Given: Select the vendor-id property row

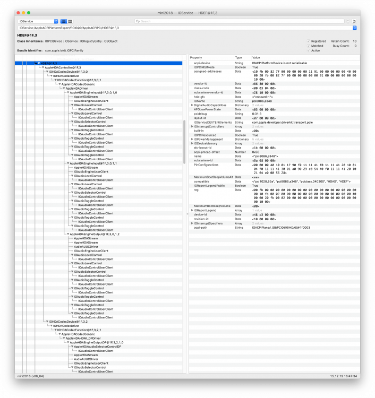Looking at the screenshot, I should (x=275, y=84).
